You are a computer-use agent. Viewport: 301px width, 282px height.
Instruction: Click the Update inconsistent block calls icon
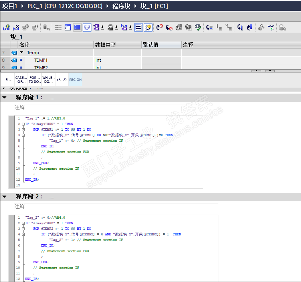179,27
